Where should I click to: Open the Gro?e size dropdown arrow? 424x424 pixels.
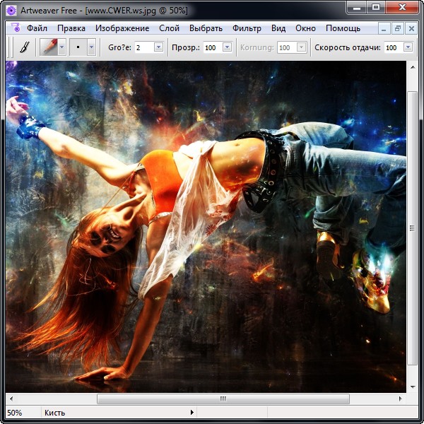pyautogui.click(x=158, y=47)
